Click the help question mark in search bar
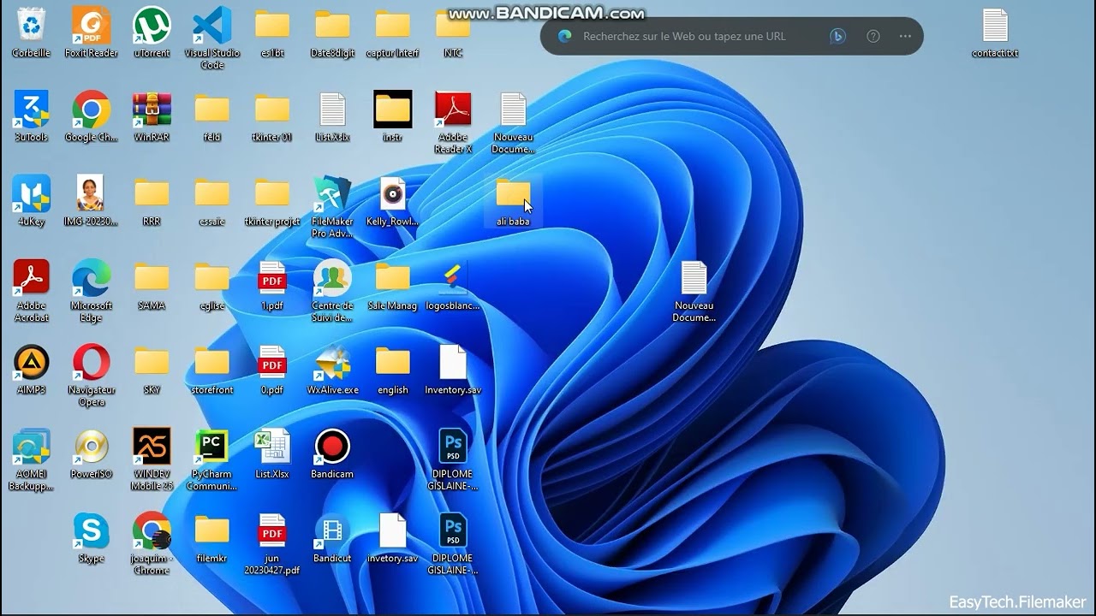Image resolution: width=1096 pixels, height=616 pixels. [873, 36]
